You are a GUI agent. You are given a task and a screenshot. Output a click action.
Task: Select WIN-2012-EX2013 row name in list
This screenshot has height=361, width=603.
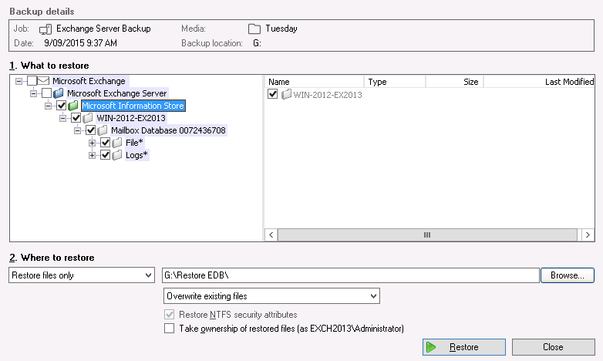coord(328,95)
